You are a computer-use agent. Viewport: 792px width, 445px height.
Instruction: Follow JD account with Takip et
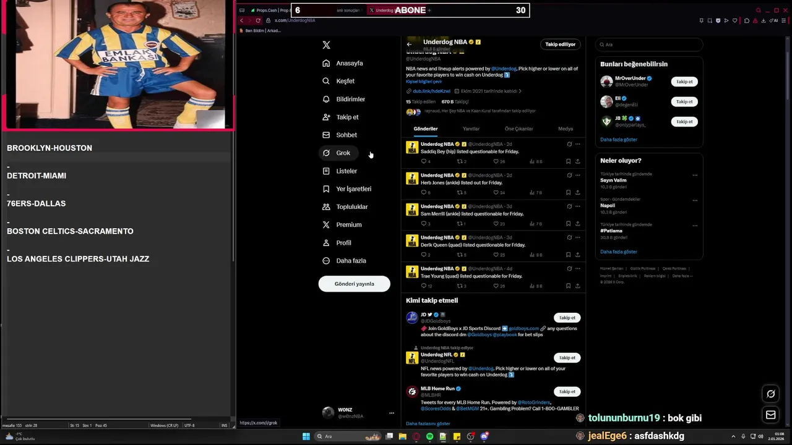[567, 318]
